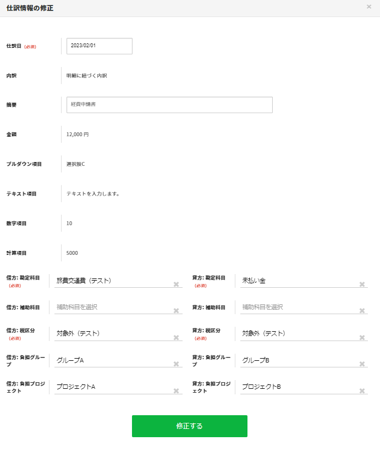Open credit 税区分 dropdown
Screen dimensions: 380x452
pos(297,333)
